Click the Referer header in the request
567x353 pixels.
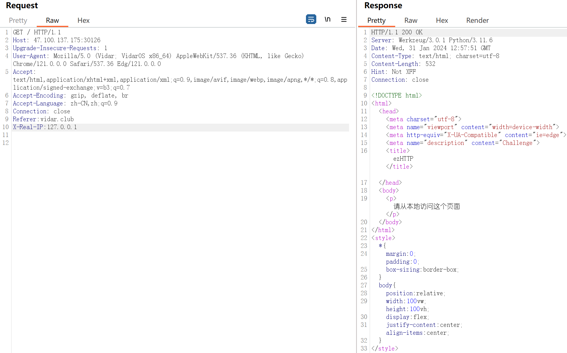43,119
